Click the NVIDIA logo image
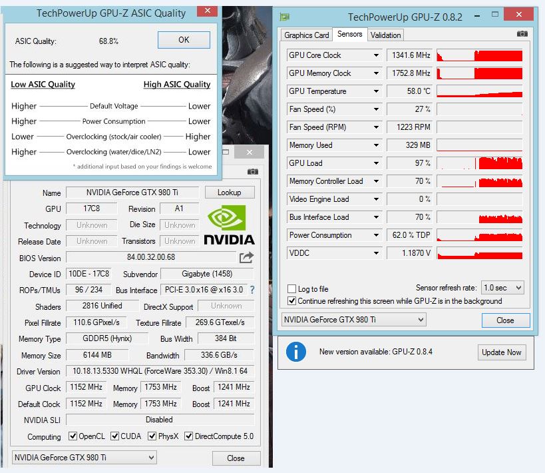The height and width of the screenshot is (473, 545). [229, 225]
